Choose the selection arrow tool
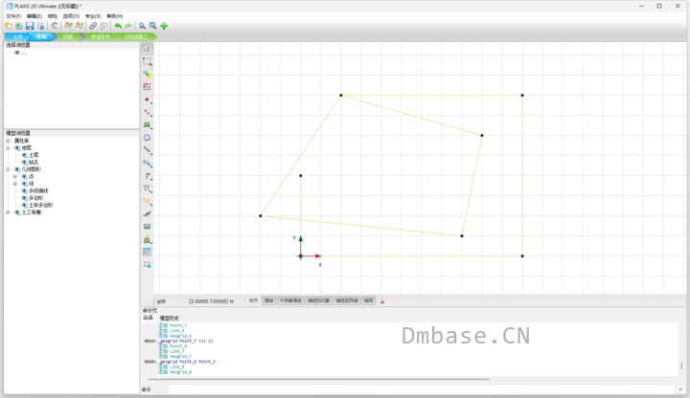690x398 pixels. pyautogui.click(x=147, y=49)
